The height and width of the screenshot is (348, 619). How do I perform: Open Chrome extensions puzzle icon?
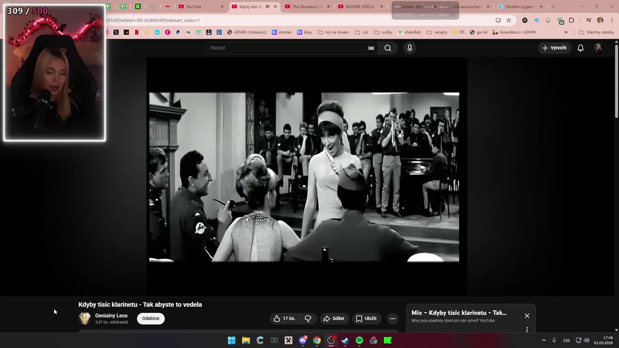[572, 20]
